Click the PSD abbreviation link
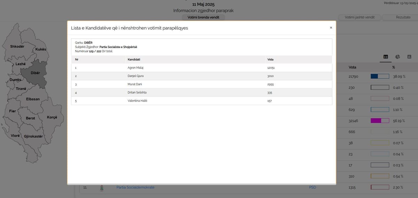This screenshot has height=198, width=418. coord(312,188)
